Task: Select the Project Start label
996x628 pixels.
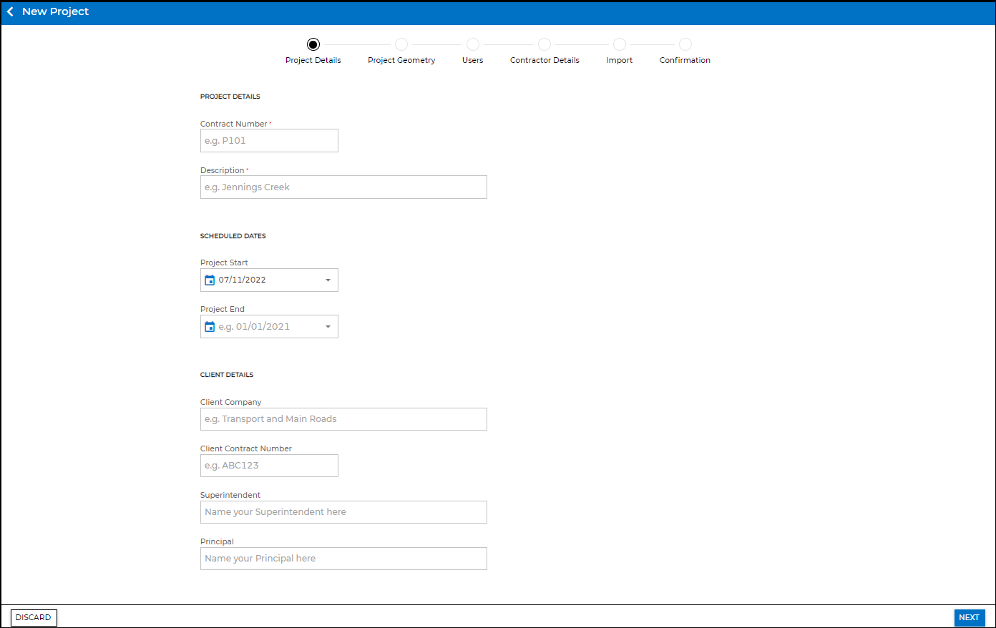Action: [224, 263]
